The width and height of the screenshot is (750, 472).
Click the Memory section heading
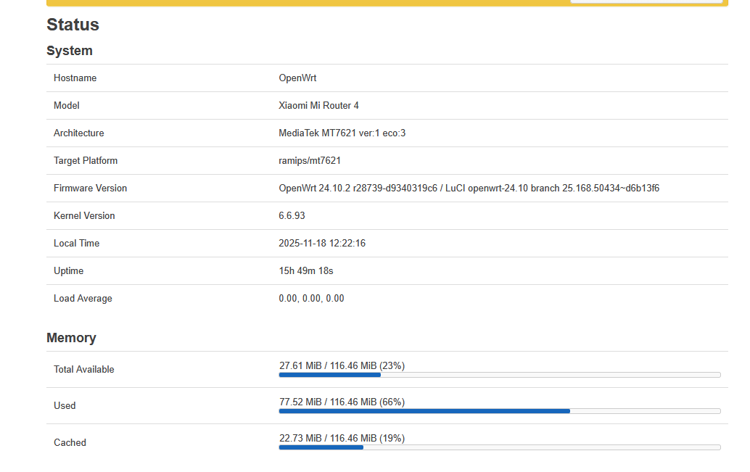[71, 338]
